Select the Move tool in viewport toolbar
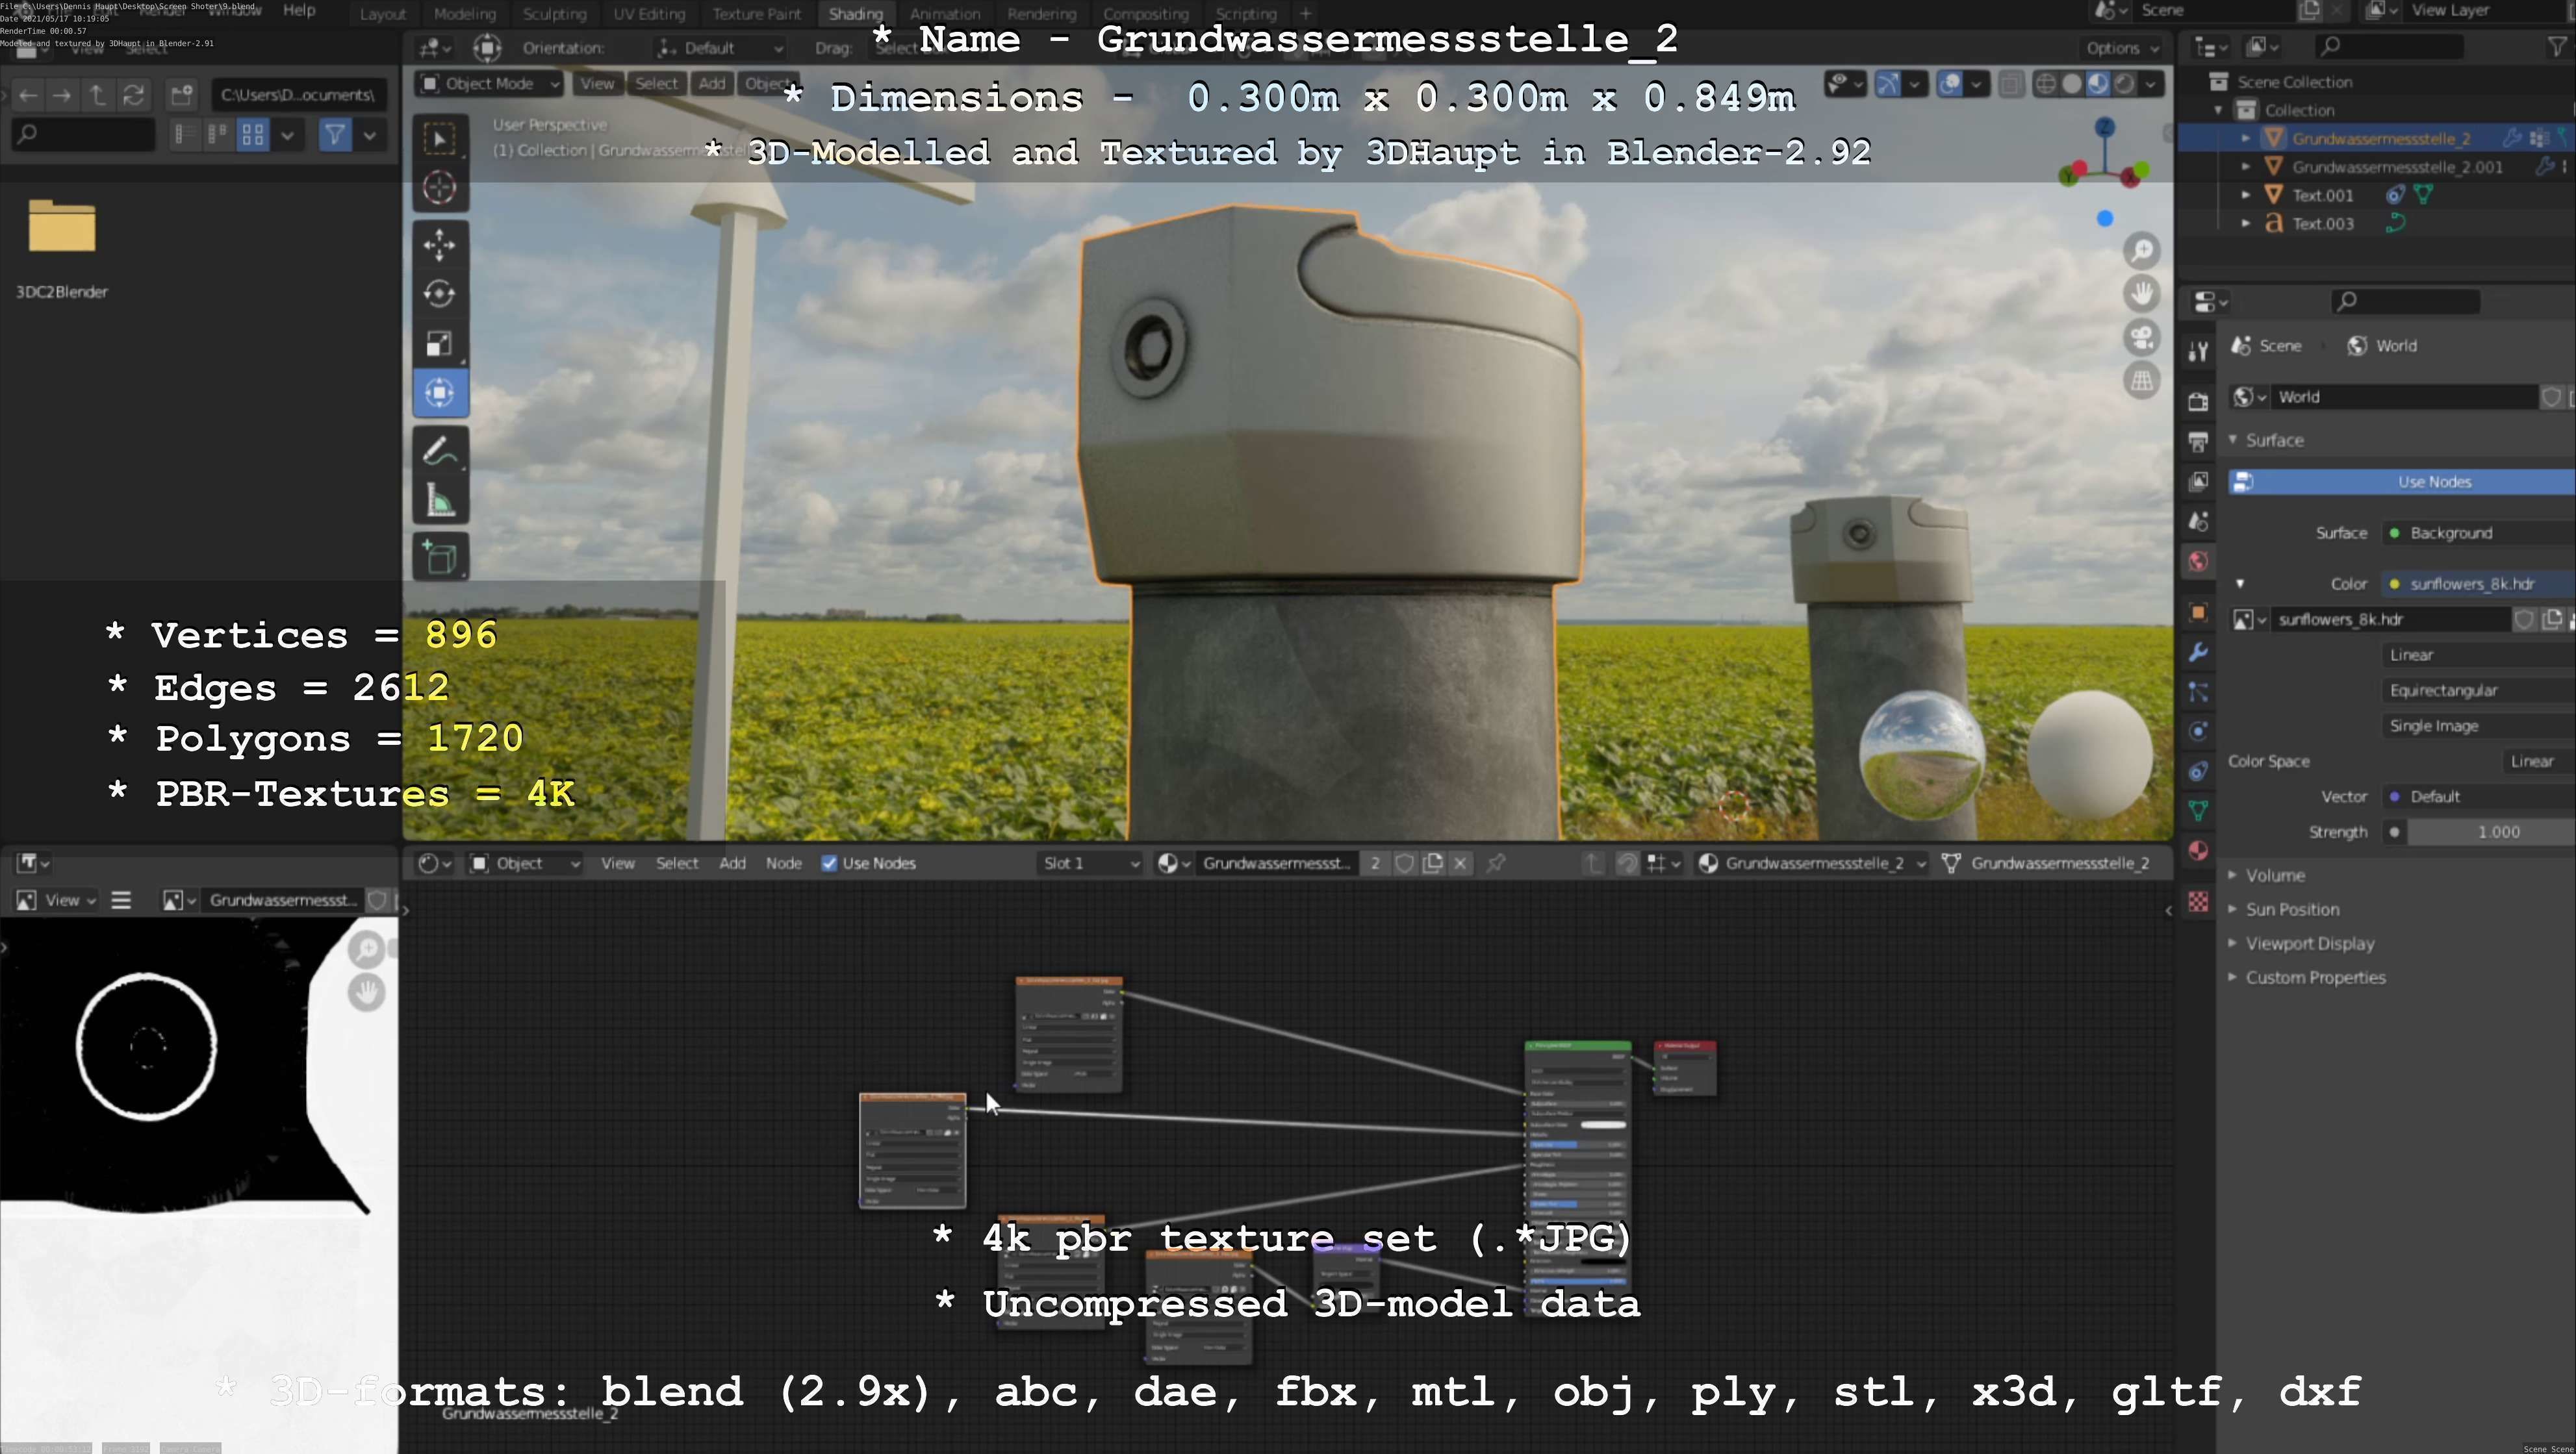 click(440, 245)
